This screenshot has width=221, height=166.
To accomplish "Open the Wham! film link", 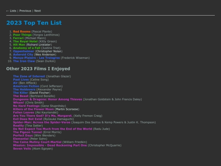I will click(18, 102).
